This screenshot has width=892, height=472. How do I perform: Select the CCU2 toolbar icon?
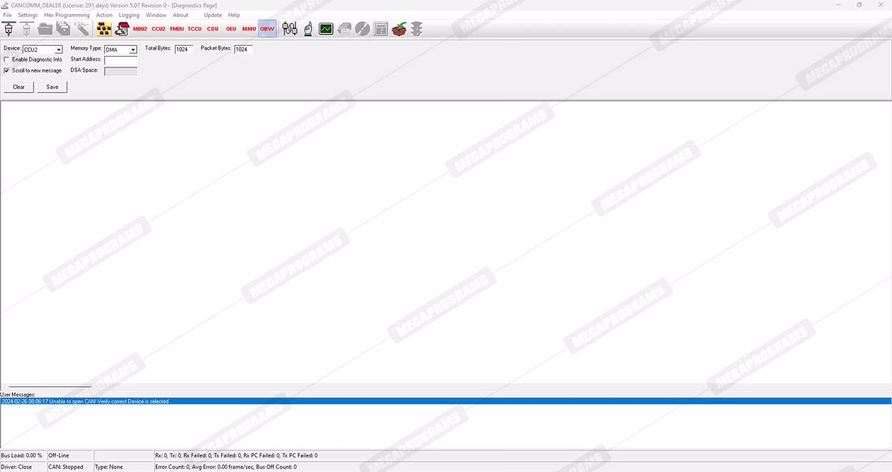158,29
